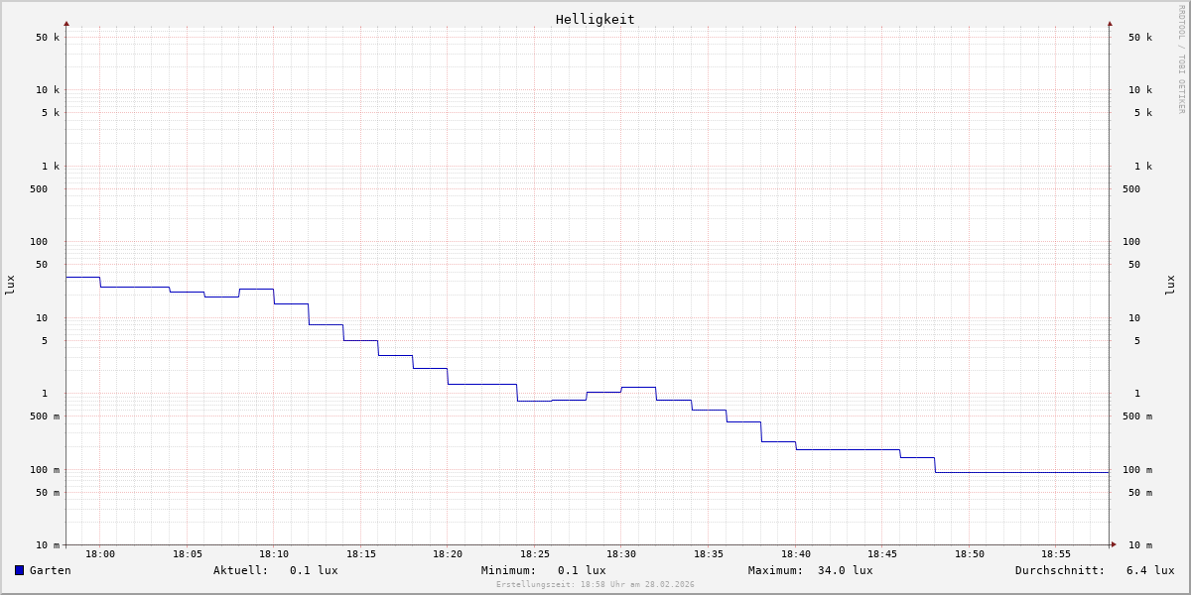This screenshot has height=595, width=1191.
Task: Click the Helligkeit chart title
Action: pyautogui.click(x=595, y=19)
